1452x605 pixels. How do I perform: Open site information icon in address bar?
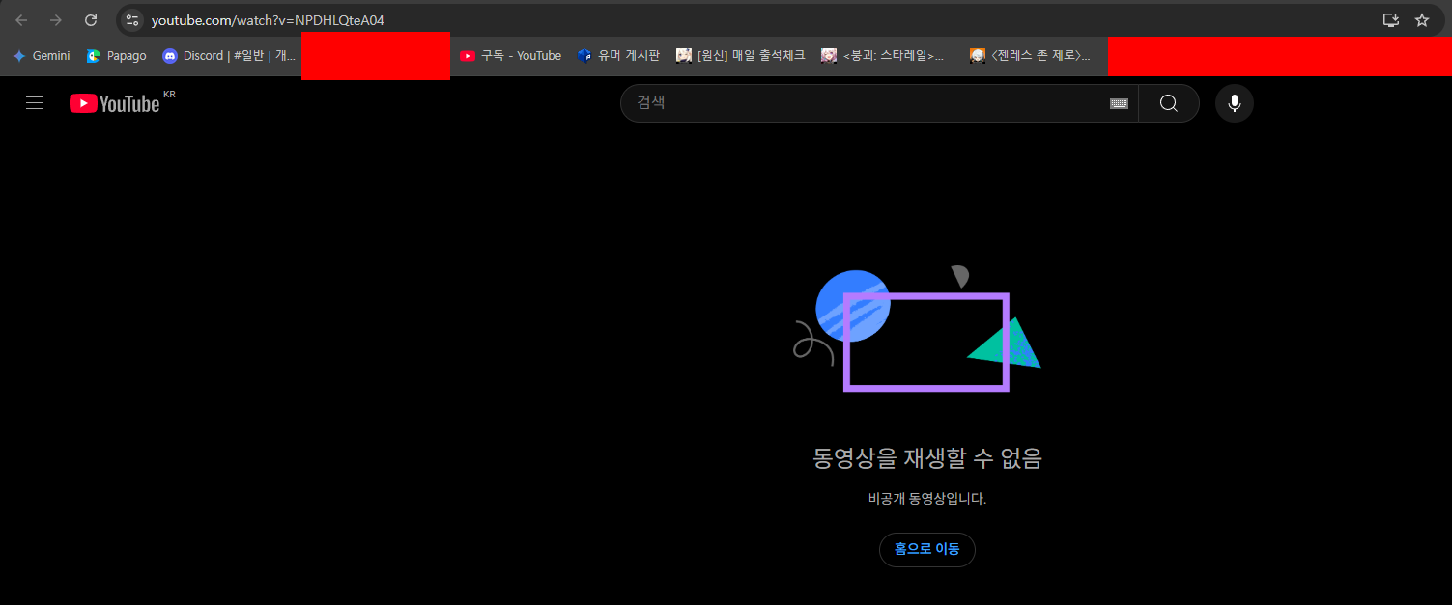click(x=132, y=20)
